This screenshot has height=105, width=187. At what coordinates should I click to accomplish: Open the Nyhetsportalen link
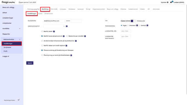(x=10, y=100)
